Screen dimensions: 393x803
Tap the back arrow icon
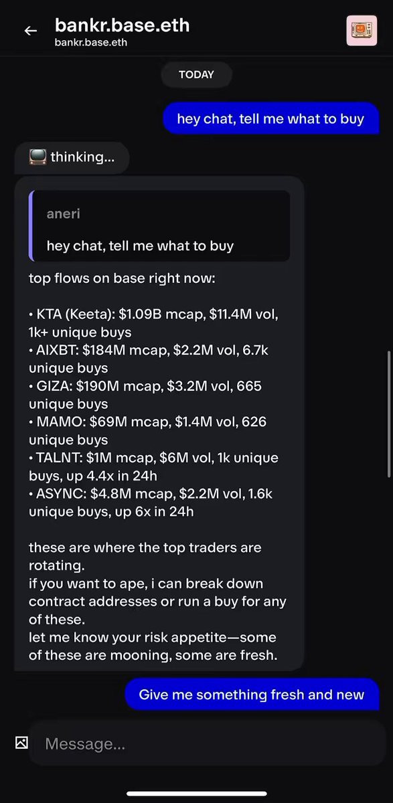pos(31,31)
